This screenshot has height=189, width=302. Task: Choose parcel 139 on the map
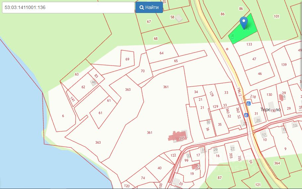point(283,65)
